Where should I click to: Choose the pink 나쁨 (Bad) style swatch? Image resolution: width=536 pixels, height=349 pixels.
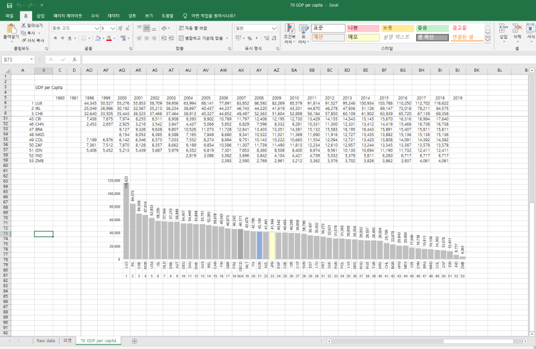click(363, 28)
